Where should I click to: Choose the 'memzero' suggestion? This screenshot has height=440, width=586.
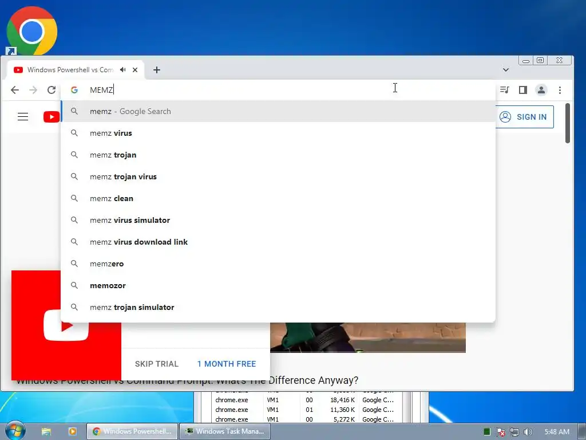[278, 264]
